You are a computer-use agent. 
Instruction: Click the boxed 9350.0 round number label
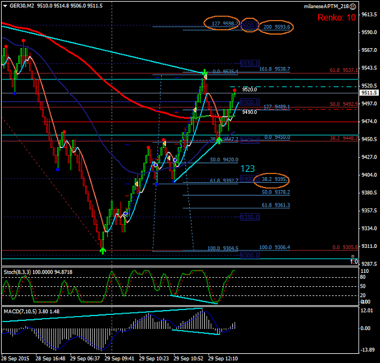click(x=250, y=217)
